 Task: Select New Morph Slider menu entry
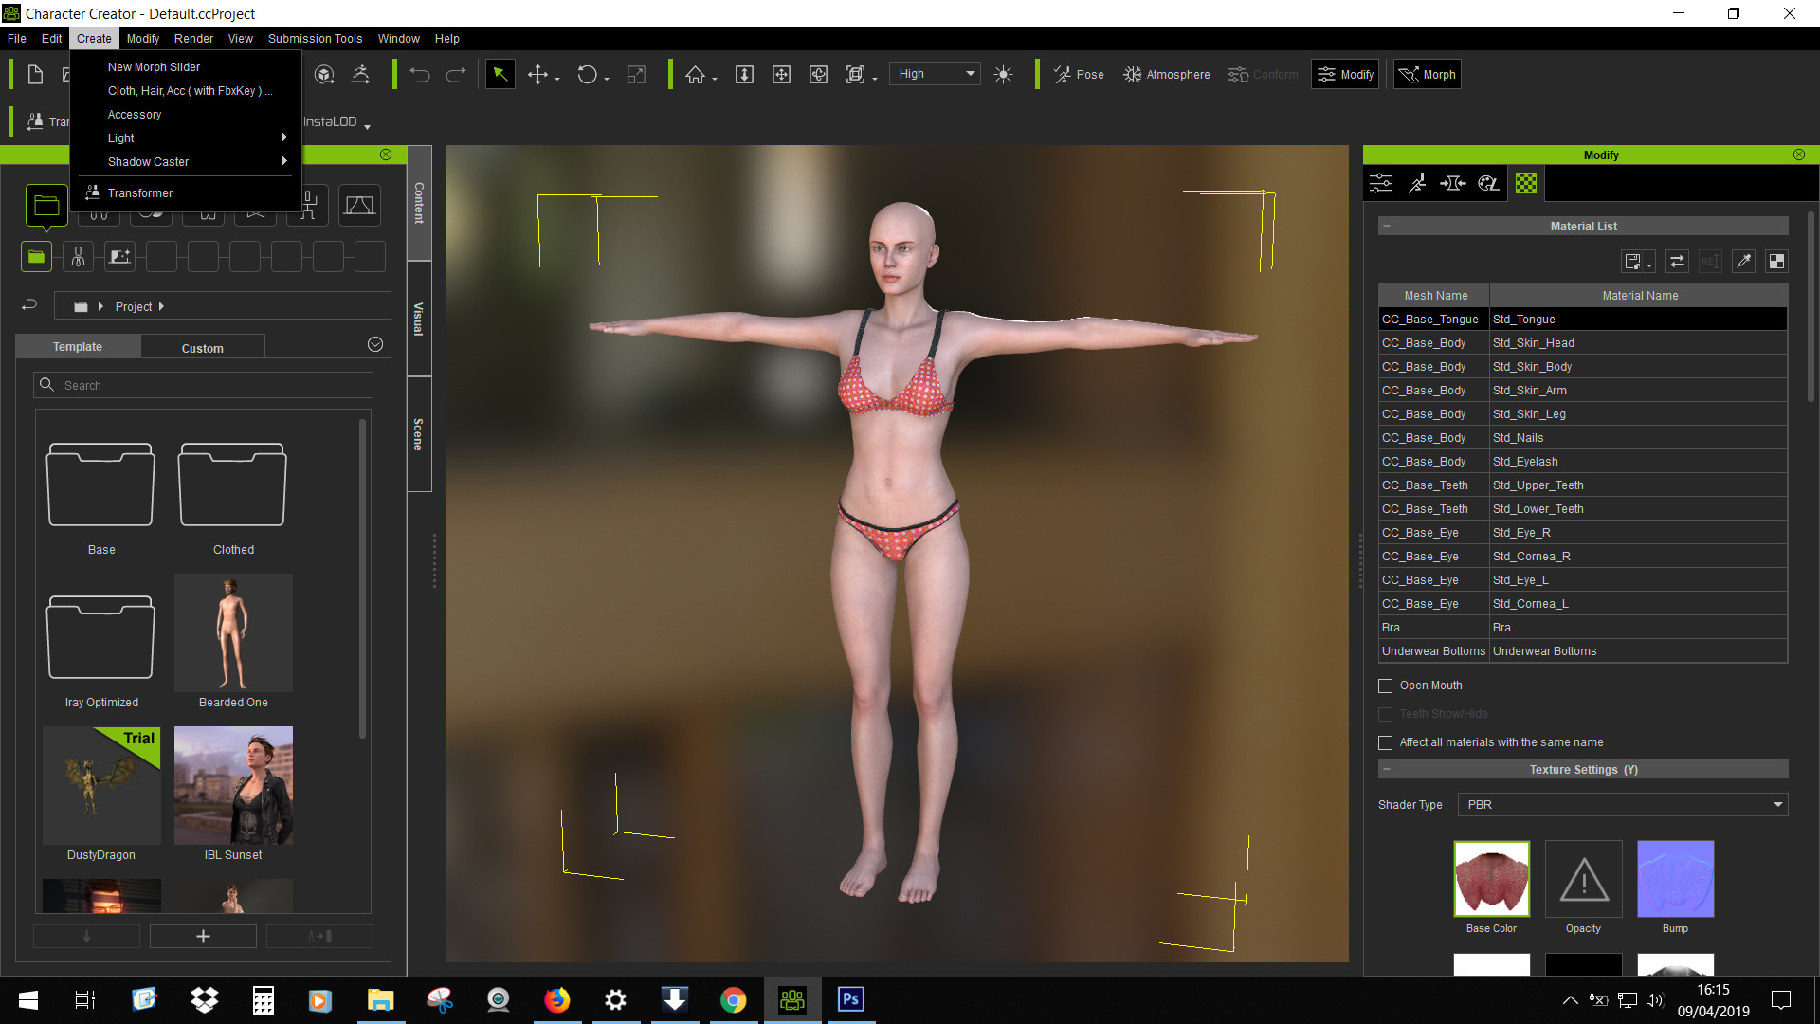click(x=154, y=67)
